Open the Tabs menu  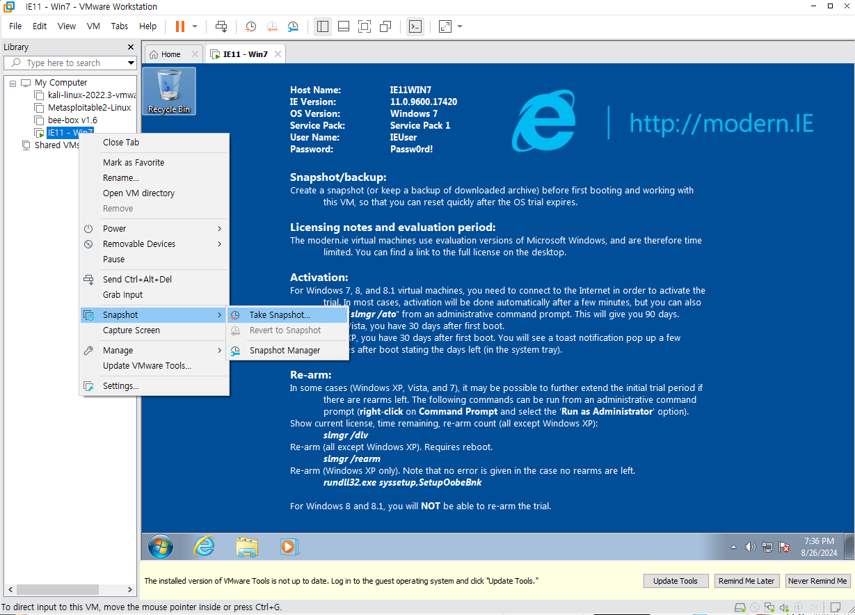(120, 26)
